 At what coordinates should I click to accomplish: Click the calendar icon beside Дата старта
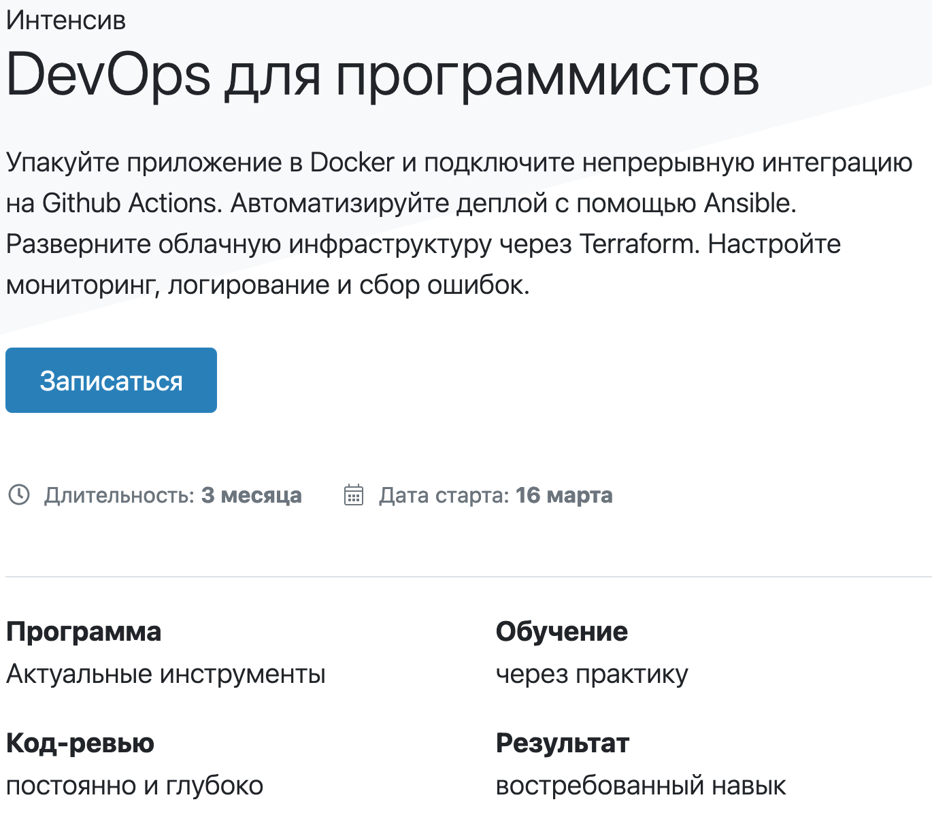pyautogui.click(x=354, y=495)
